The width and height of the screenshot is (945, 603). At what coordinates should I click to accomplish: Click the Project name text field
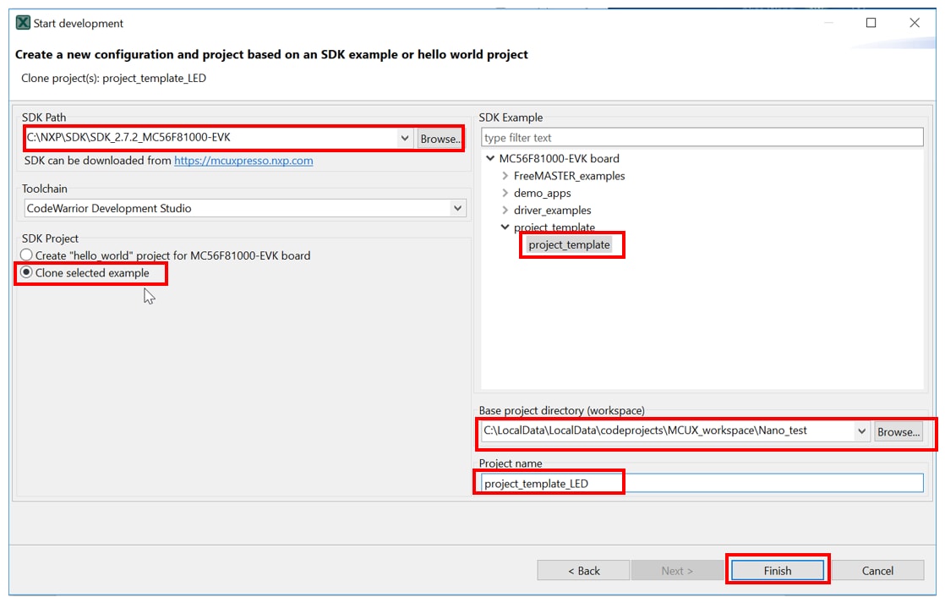[x=702, y=484]
